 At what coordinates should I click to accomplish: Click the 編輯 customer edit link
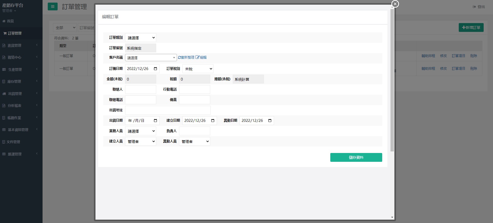201,57
